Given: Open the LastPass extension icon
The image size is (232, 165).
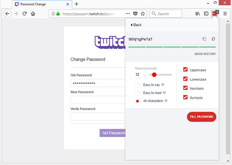Looking at the screenshot, I should pos(215,14).
